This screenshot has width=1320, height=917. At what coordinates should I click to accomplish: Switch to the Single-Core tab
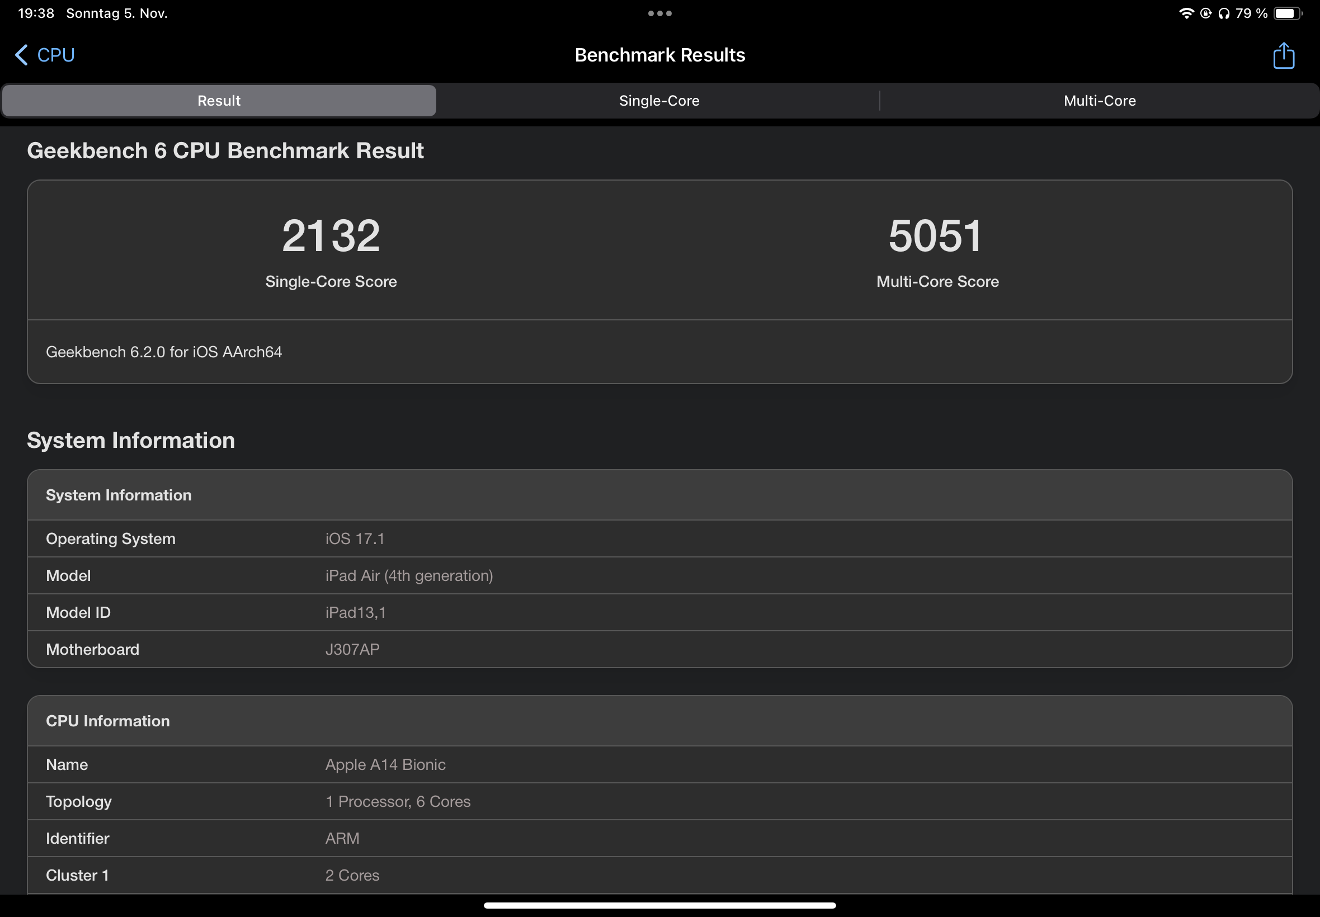659,101
